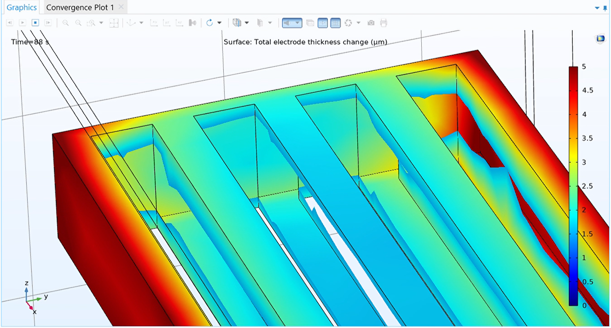This screenshot has width=611, height=328.
Task: Toggle the axis orientation indicator
Action: tap(323, 23)
